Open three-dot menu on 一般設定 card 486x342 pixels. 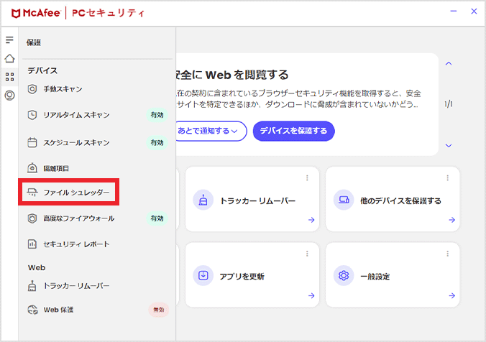448,254
